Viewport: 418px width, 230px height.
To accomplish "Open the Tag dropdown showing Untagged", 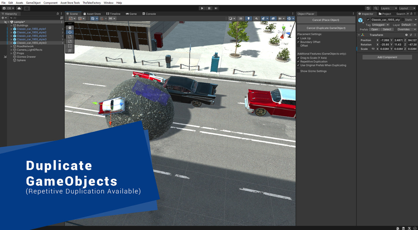I will point(380,25).
